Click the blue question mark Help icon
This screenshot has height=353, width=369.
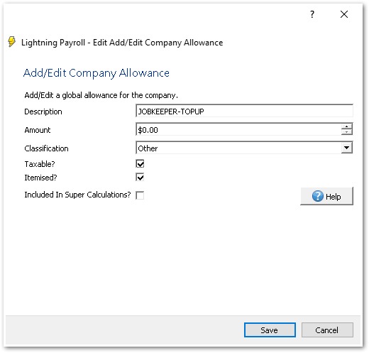coord(317,196)
